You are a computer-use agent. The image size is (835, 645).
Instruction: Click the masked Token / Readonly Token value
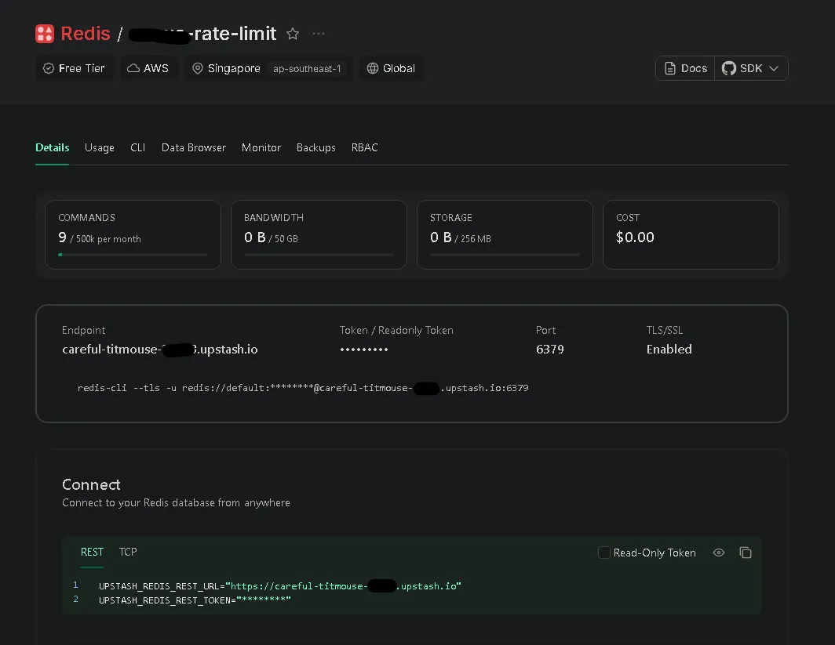coord(364,350)
